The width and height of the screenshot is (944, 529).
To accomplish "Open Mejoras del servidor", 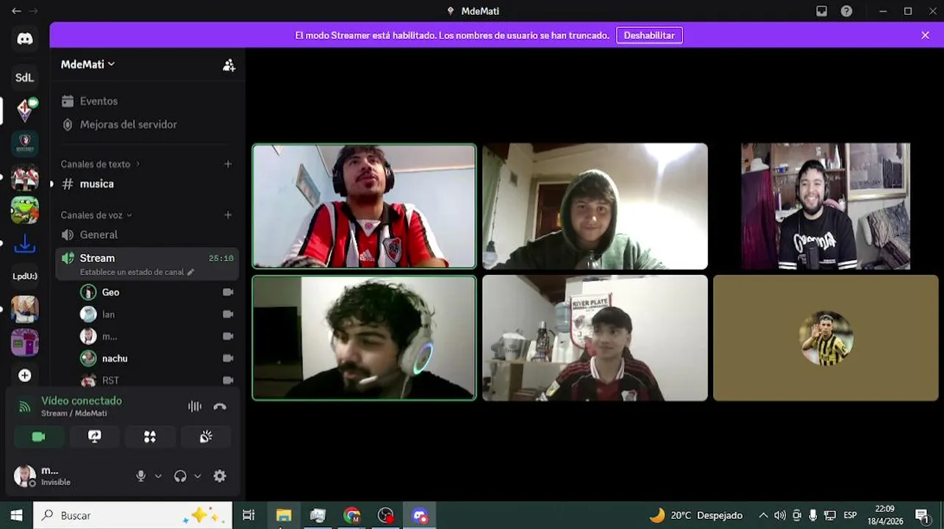I will tap(147, 125).
